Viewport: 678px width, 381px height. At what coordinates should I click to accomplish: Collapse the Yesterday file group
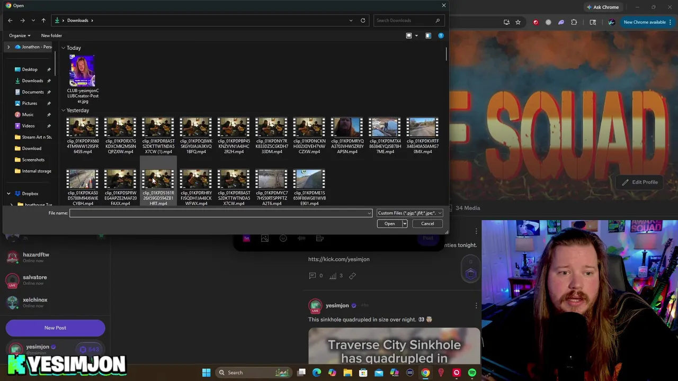tap(63, 111)
